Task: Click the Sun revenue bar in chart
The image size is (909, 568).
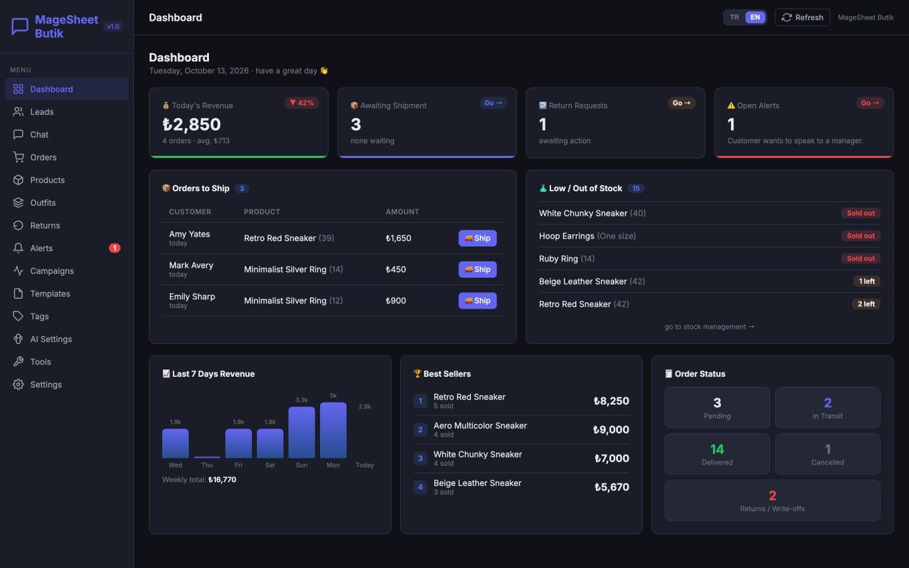Action: click(x=302, y=432)
